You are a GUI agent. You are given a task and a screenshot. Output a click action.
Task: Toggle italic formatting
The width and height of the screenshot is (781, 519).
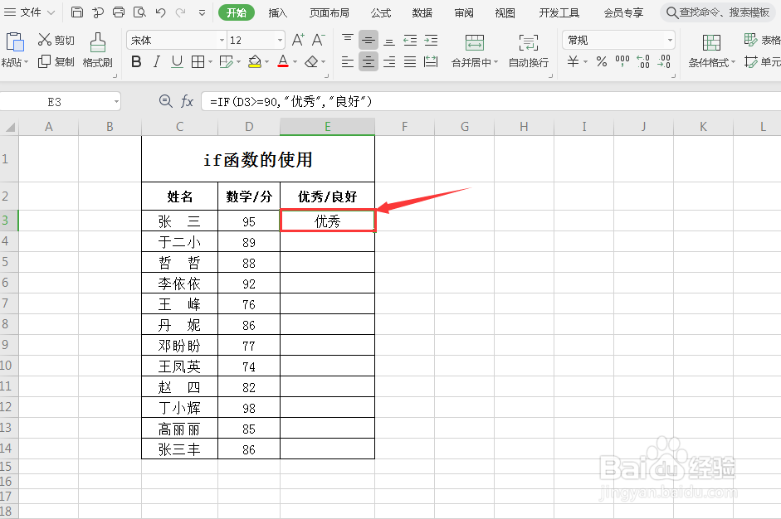point(156,61)
